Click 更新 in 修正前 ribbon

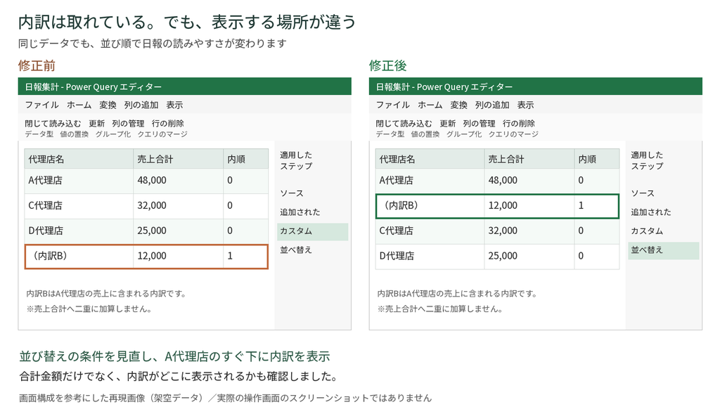96,124
